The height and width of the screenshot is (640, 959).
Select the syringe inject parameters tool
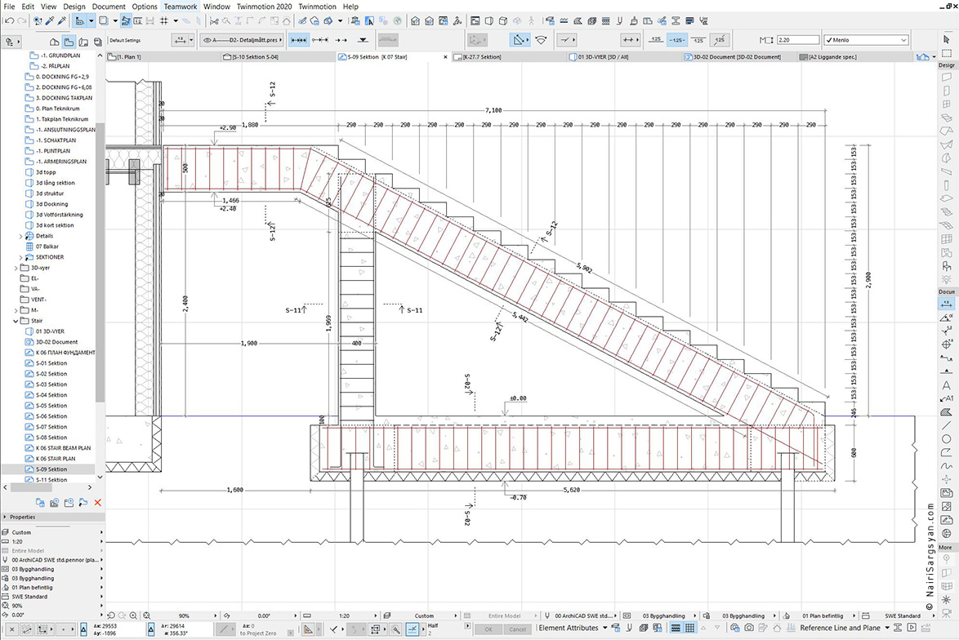pos(61,20)
